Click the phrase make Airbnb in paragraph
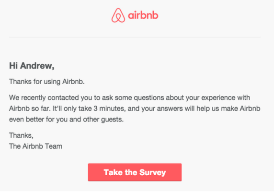The image size is (274, 192). (240, 108)
